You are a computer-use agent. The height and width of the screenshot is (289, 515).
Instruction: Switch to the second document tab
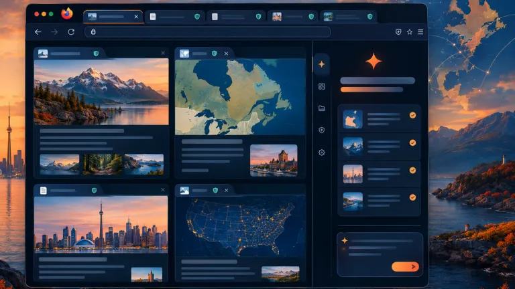point(236,16)
